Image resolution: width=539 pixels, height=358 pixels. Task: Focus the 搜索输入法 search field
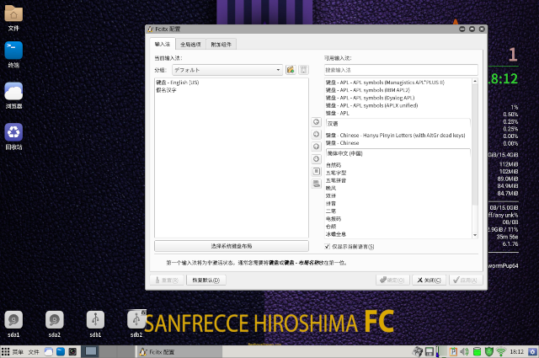[401, 70]
